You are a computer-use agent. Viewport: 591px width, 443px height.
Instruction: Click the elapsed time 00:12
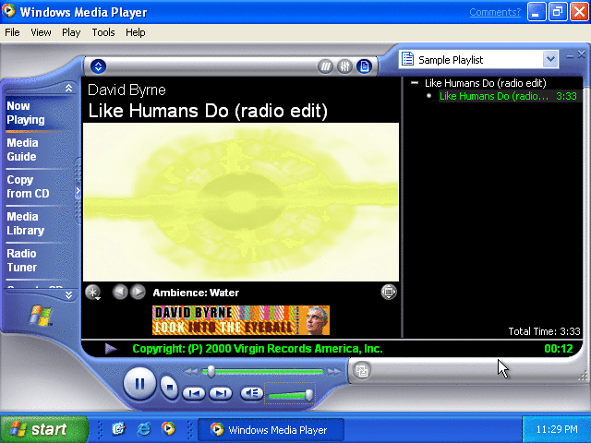[x=559, y=349]
